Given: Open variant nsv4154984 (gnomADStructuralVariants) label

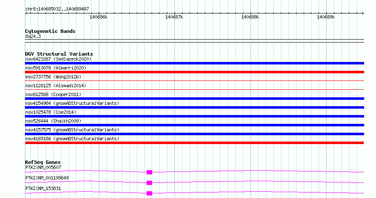Looking at the screenshot, I should 72,103.
